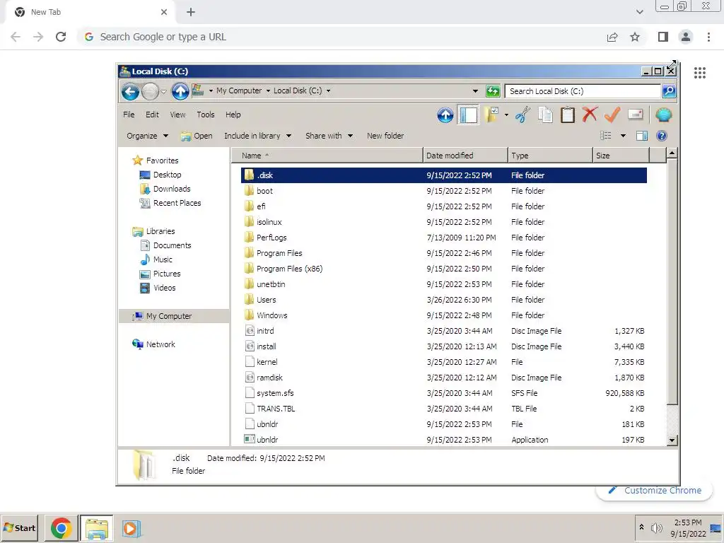Click the Date modified column header

click(465, 156)
